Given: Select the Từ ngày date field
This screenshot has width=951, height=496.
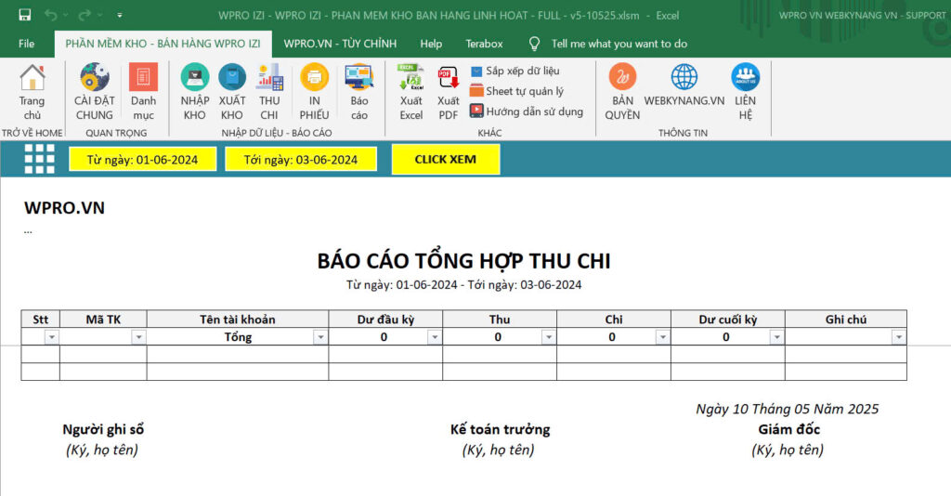Looking at the screenshot, I should pos(142,160).
